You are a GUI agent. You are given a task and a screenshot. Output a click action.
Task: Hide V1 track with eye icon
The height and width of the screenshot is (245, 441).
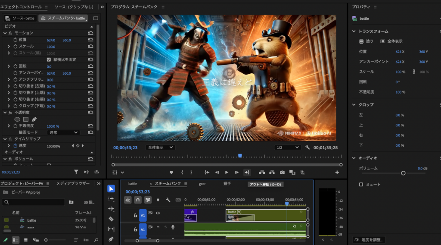(x=158, y=213)
